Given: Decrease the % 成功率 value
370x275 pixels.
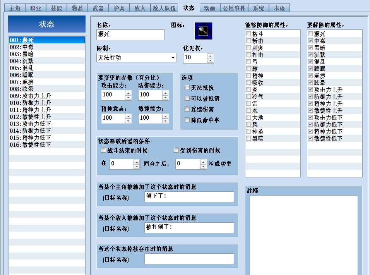Looking at the screenshot, I should (203, 167).
